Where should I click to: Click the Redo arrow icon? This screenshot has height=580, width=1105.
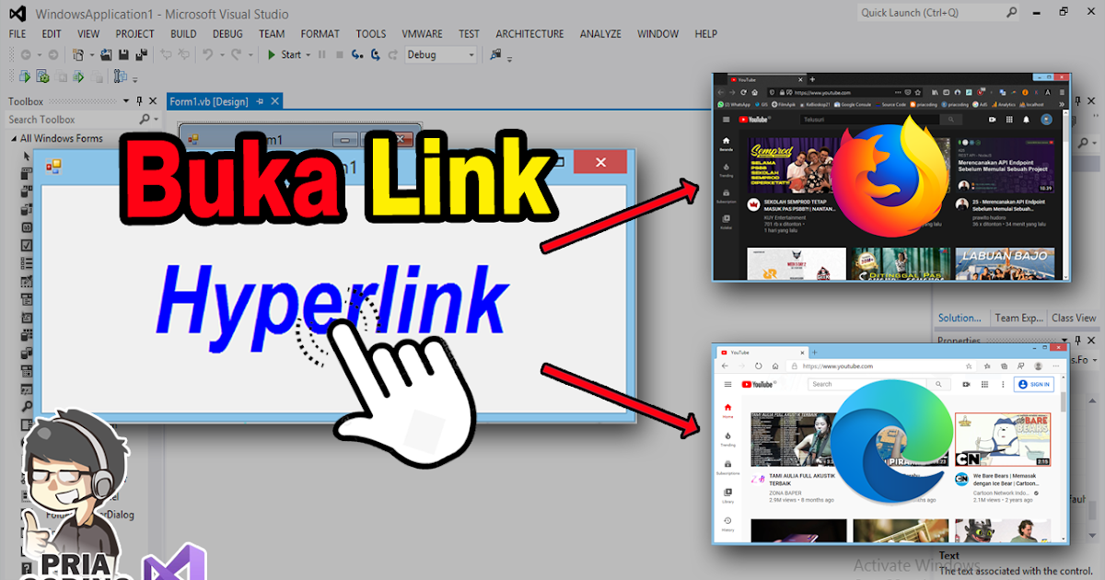tap(236, 53)
